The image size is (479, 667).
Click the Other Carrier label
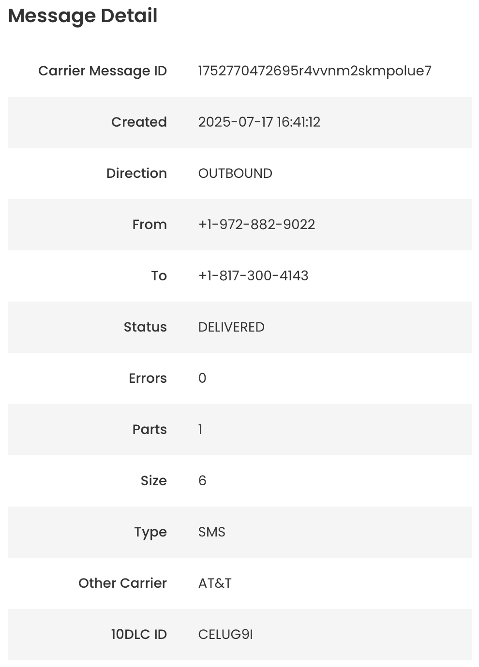point(122,583)
